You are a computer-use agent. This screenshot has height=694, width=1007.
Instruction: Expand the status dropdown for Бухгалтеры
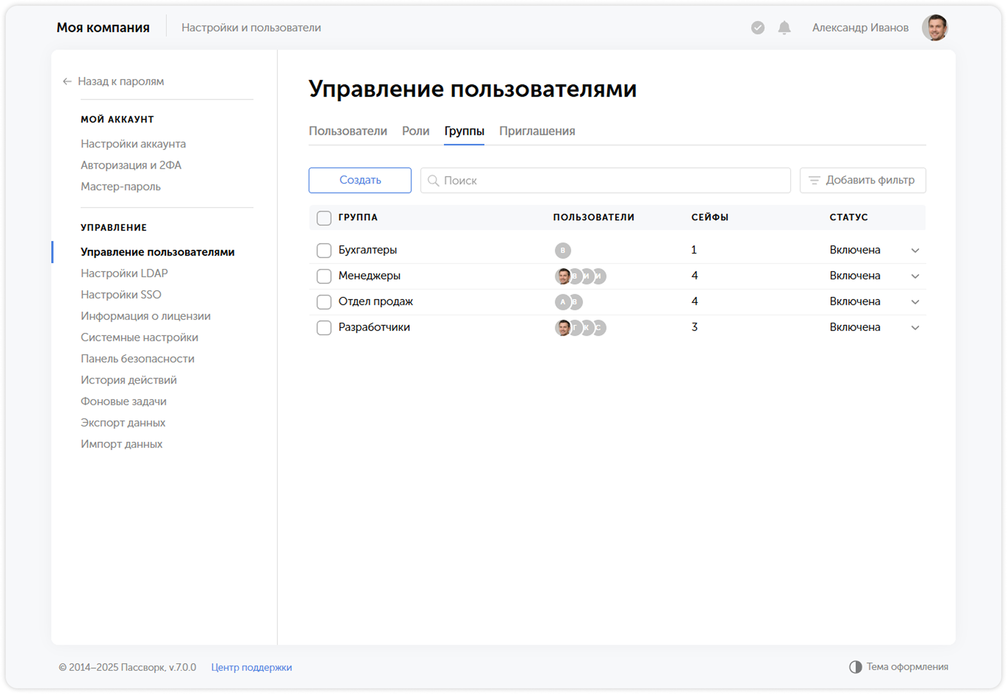(915, 250)
